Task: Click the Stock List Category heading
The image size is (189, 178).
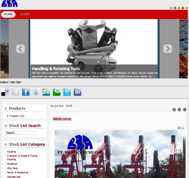Action: 27,144
